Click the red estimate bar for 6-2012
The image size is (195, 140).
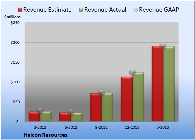tap(65, 117)
